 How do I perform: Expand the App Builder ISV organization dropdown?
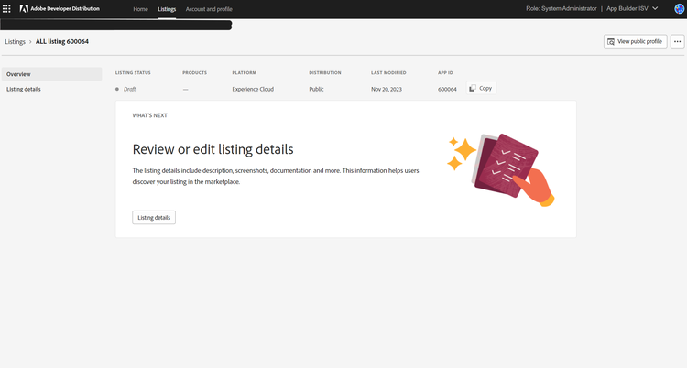tap(632, 8)
